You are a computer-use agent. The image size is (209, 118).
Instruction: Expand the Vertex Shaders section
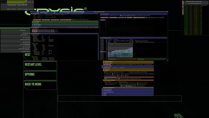click(x=65, y=21)
